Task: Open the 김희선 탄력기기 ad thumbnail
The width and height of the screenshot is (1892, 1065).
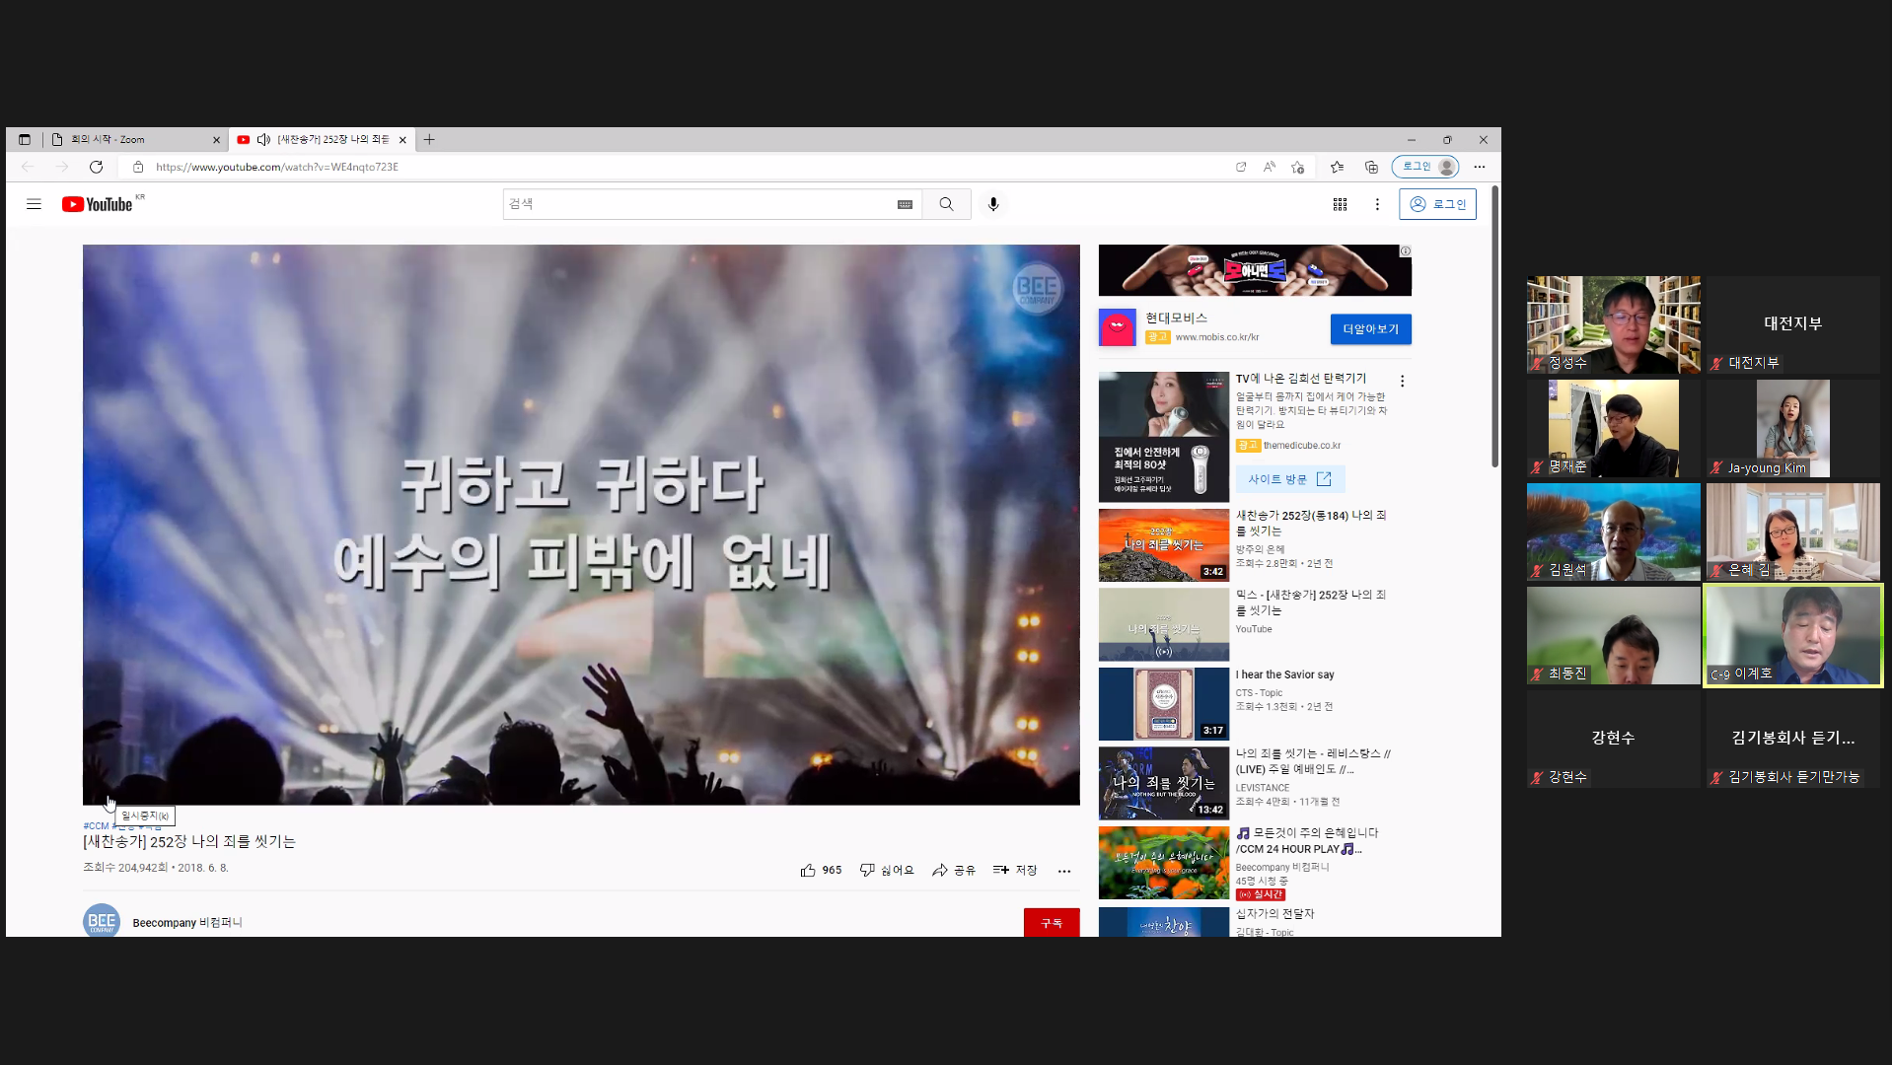Action: [x=1164, y=437]
